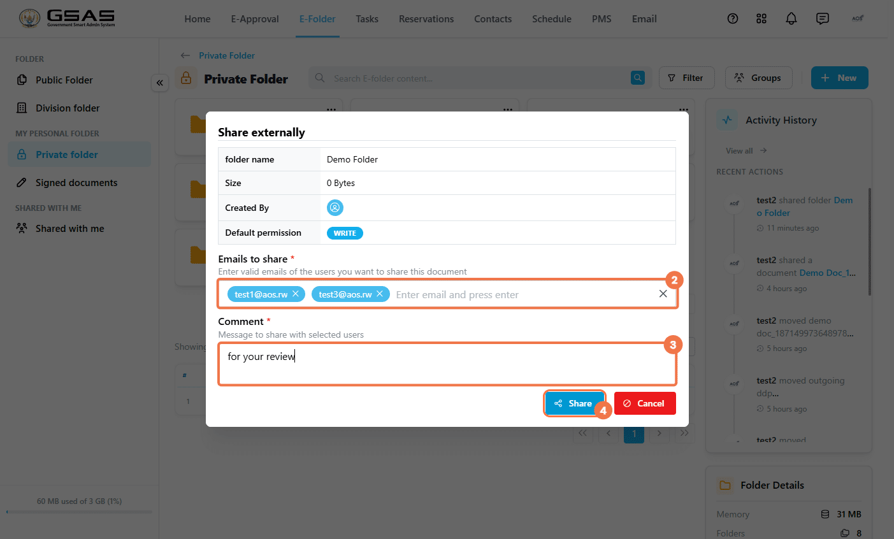The image size is (894, 539).
Task: Open the Reservations menu item
Action: point(426,19)
